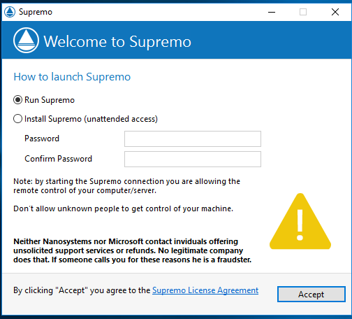The width and height of the screenshot is (352, 319).
Task: Click the Accept button
Action: [x=311, y=294]
